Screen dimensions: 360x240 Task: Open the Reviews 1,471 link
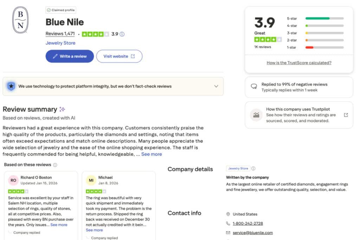pyautogui.click(x=60, y=34)
